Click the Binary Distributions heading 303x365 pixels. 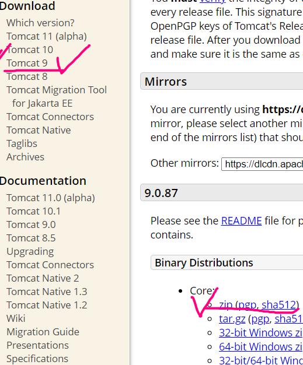[x=204, y=262]
